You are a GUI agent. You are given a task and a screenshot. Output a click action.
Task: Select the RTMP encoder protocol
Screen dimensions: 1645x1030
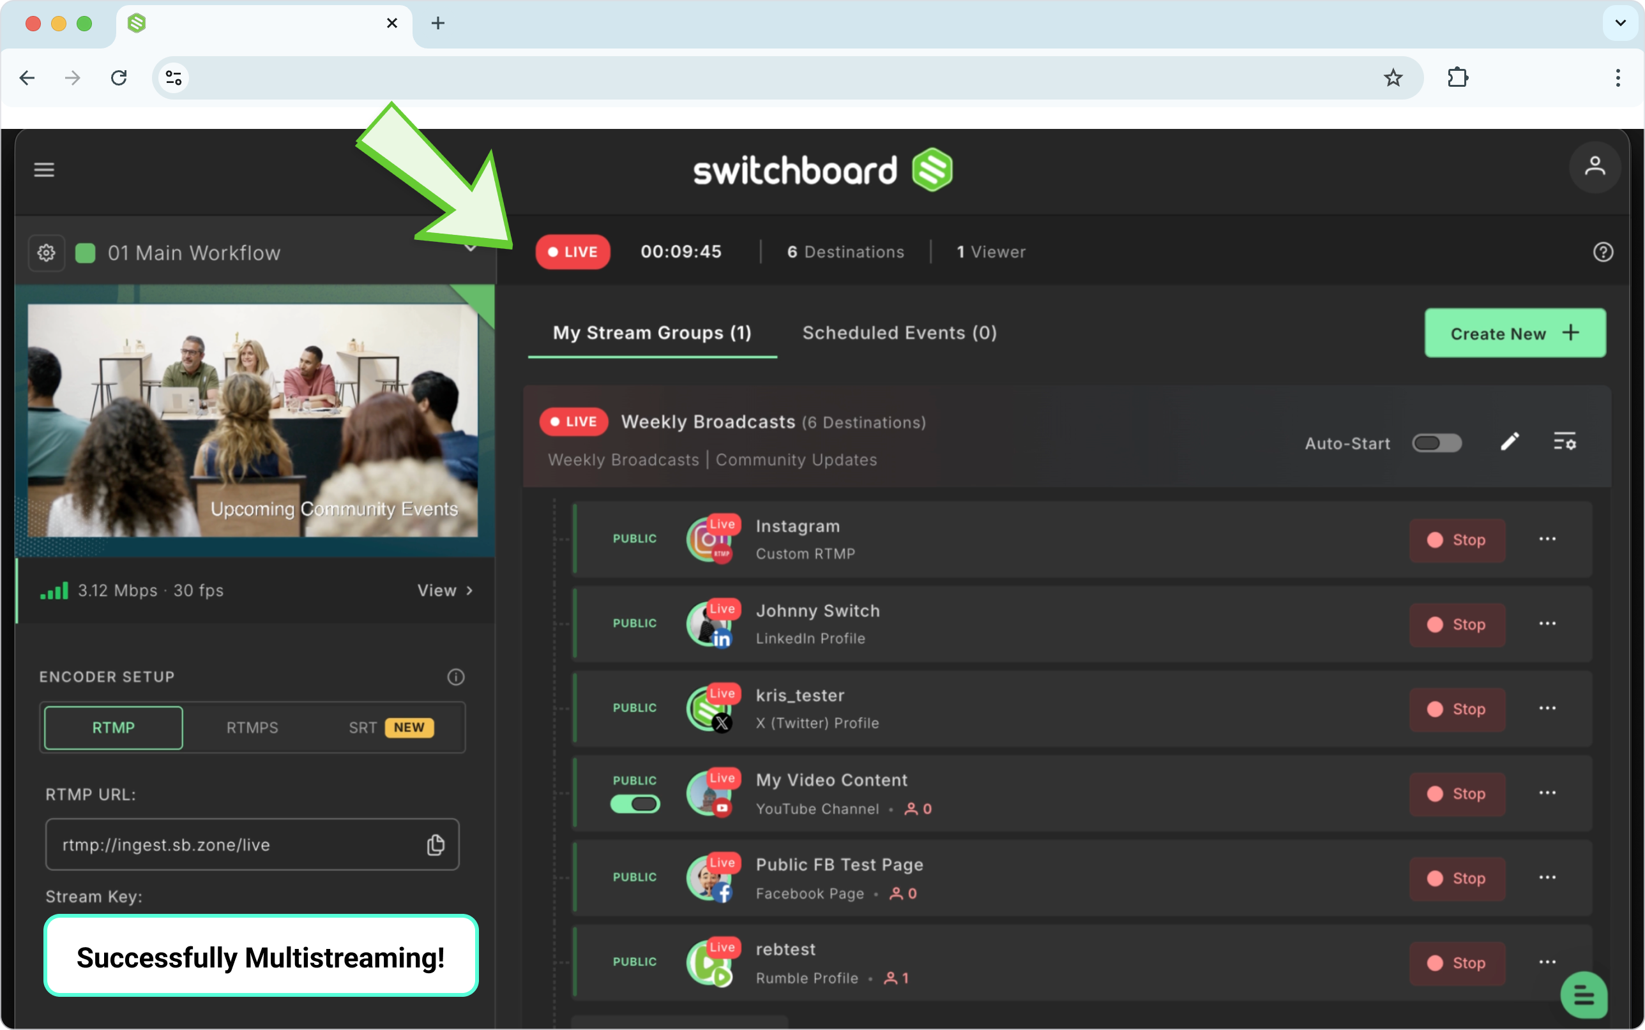coord(114,728)
